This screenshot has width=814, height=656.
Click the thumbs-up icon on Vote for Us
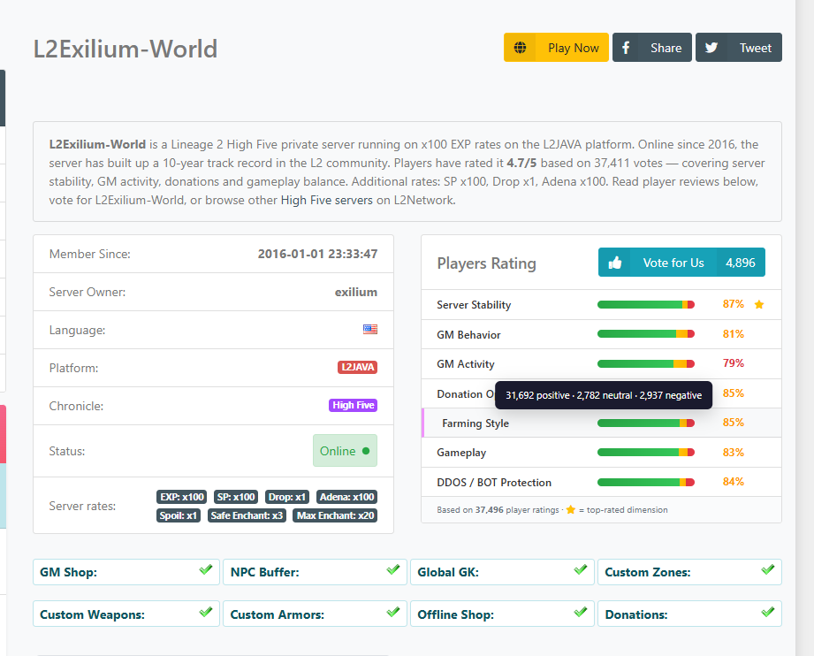(614, 263)
